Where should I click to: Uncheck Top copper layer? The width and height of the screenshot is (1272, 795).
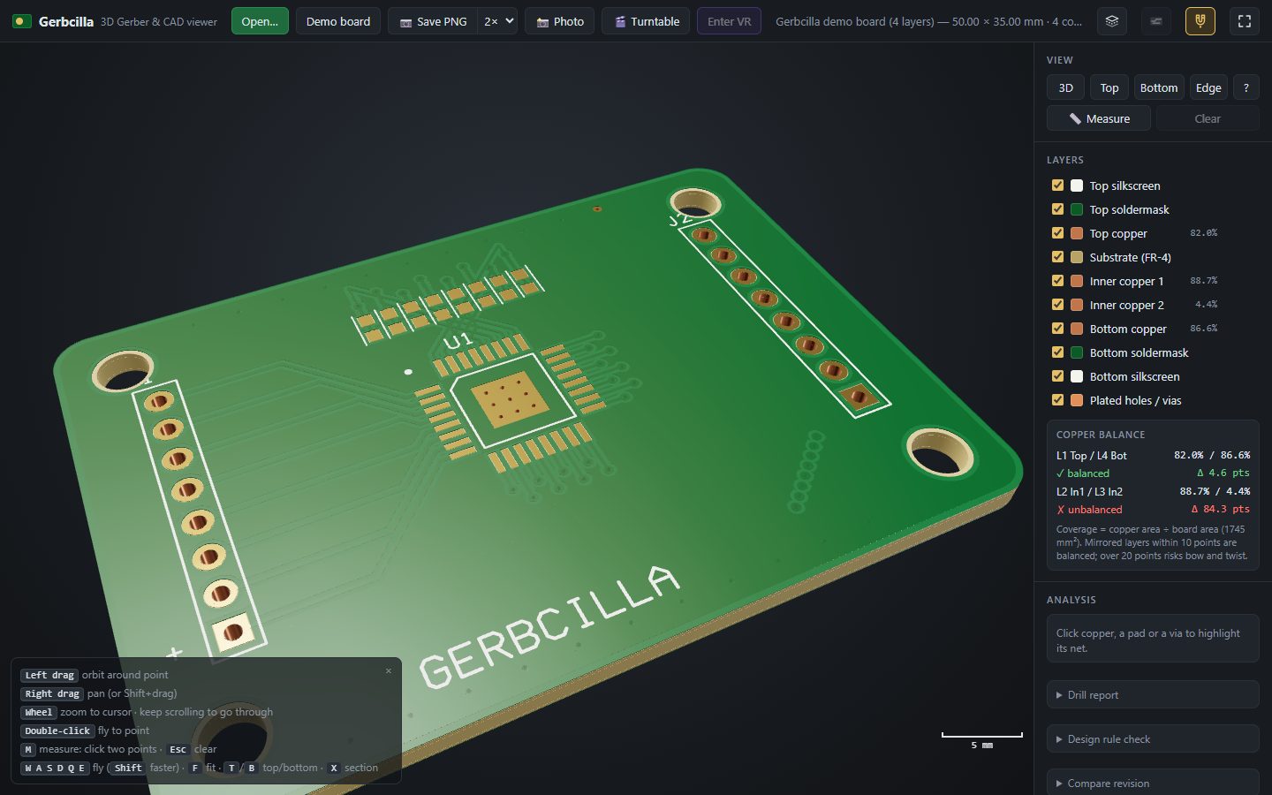click(1057, 233)
